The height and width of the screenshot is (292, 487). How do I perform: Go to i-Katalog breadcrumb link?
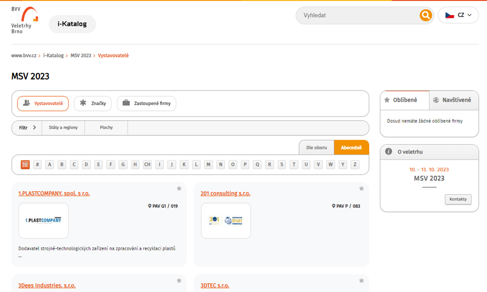(x=54, y=55)
